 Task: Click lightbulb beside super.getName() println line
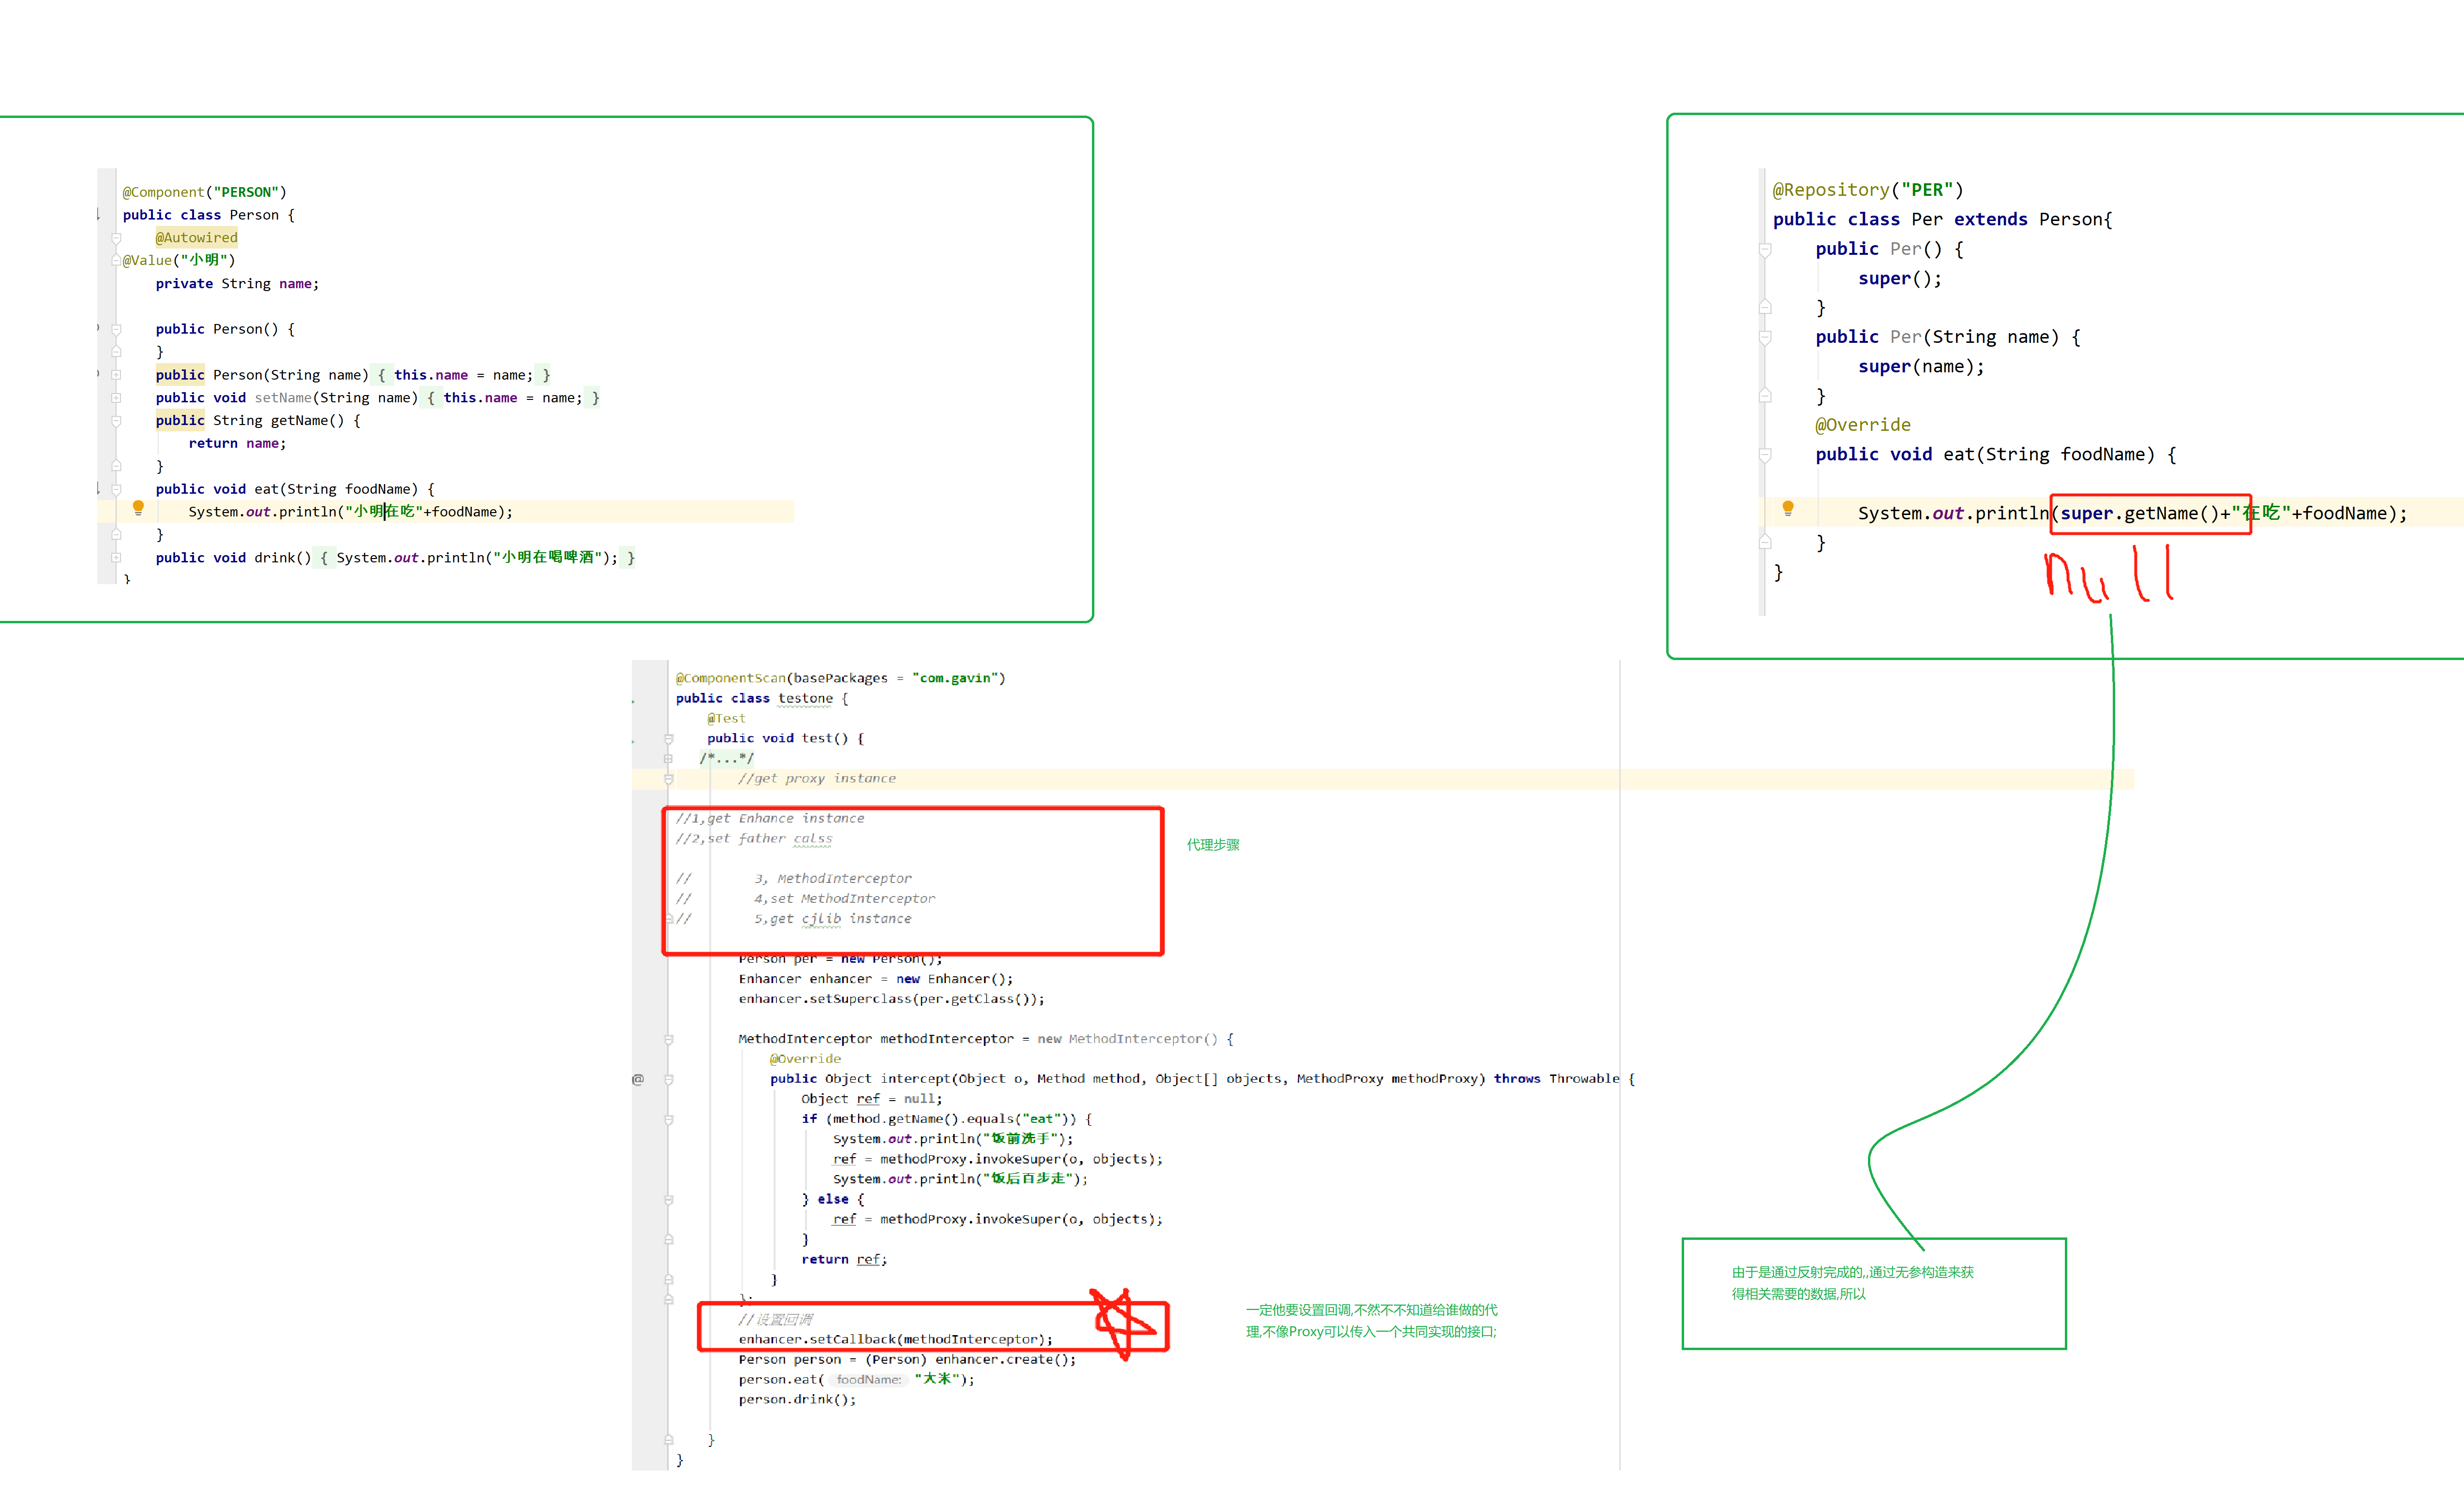point(1787,509)
